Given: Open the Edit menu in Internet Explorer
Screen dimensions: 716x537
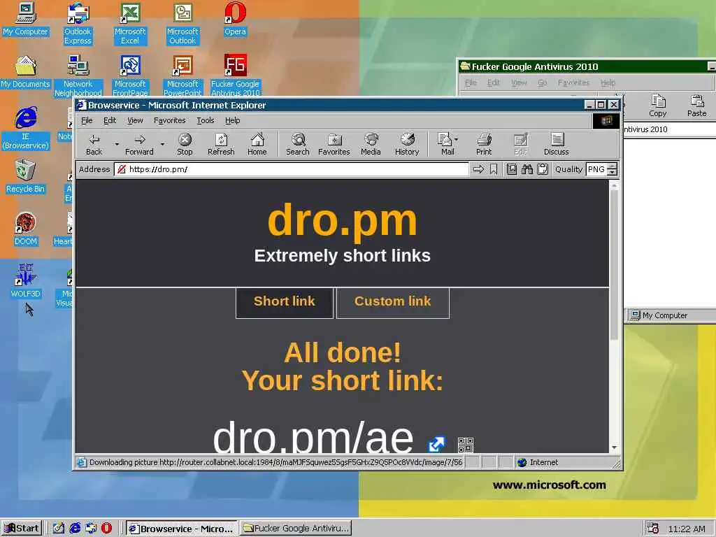Looking at the screenshot, I should point(110,120).
